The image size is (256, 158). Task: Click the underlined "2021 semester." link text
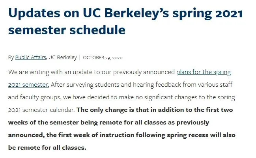point(28,84)
